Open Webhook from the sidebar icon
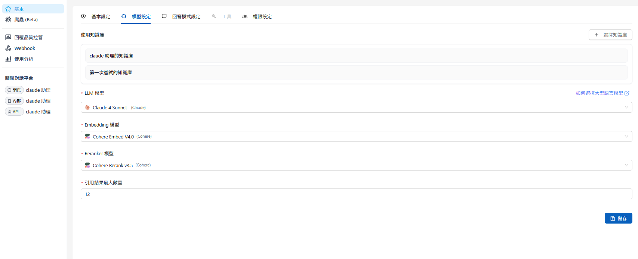The height and width of the screenshot is (259, 638). coord(8,48)
